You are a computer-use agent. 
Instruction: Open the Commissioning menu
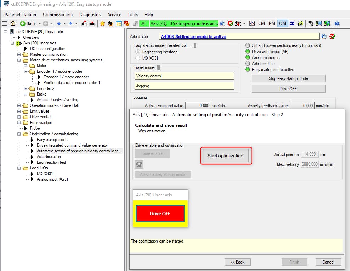pyautogui.click(x=58, y=15)
